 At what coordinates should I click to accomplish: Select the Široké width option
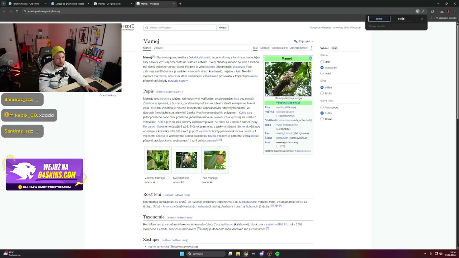tap(322, 93)
